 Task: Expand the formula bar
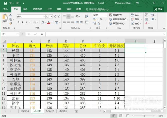(x=164, y=34)
